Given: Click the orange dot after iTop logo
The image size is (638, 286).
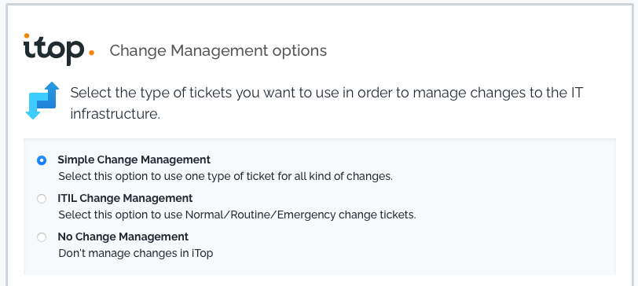Looking at the screenshot, I should point(92,53).
